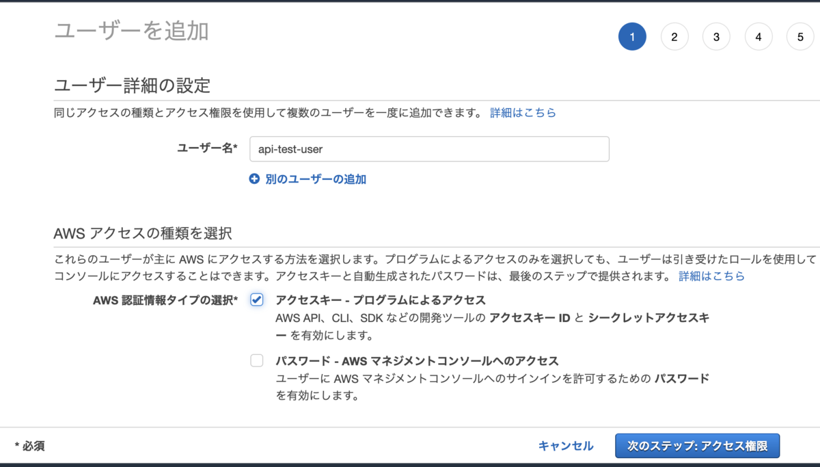
Task: Open 詳細はこちら link in AWS アクセスの種類 section
Action: click(711, 276)
